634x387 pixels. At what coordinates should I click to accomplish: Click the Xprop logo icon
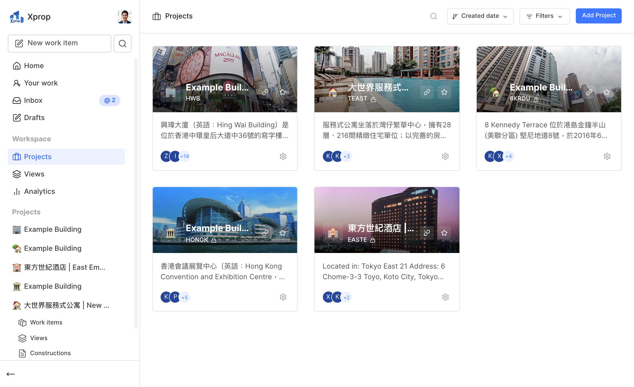17,17
